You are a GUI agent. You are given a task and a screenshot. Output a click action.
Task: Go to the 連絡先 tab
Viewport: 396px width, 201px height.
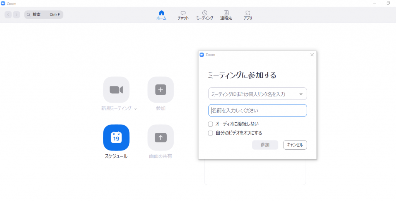pos(226,15)
